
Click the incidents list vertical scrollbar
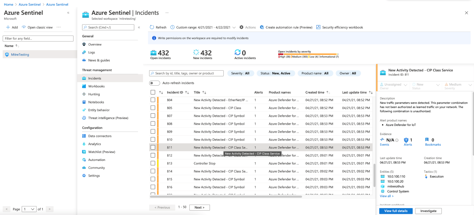tap(375, 175)
